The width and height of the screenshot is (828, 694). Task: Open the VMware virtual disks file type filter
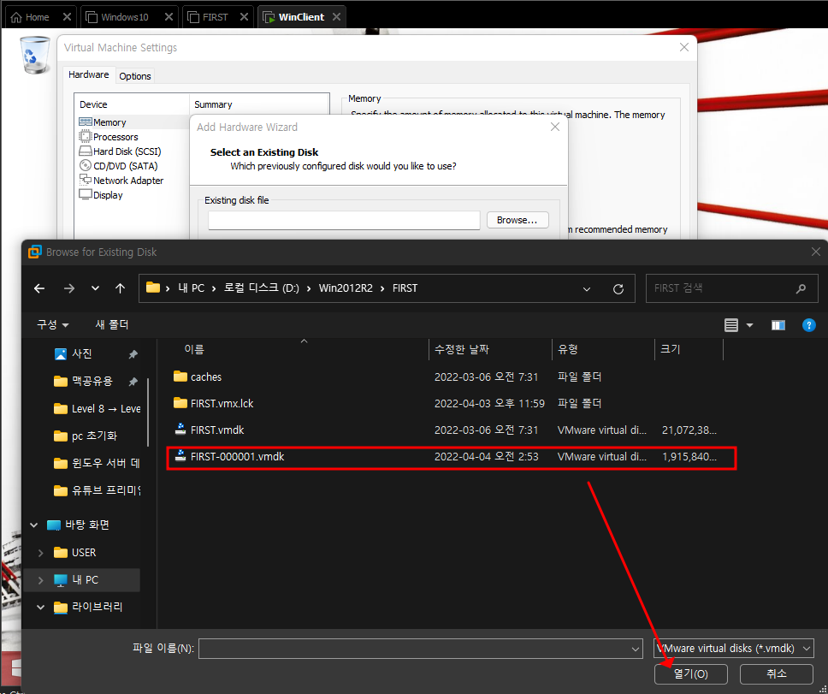[733, 648]
